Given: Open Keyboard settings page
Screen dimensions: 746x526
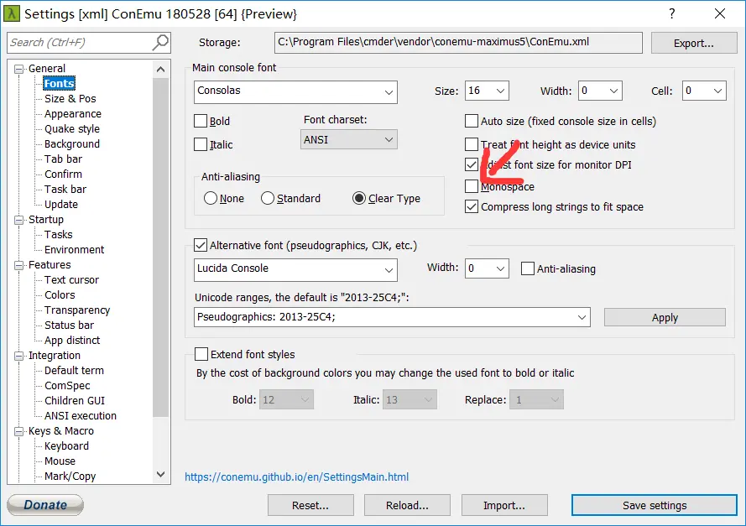Looking at the screenshot, I should 66,445.
